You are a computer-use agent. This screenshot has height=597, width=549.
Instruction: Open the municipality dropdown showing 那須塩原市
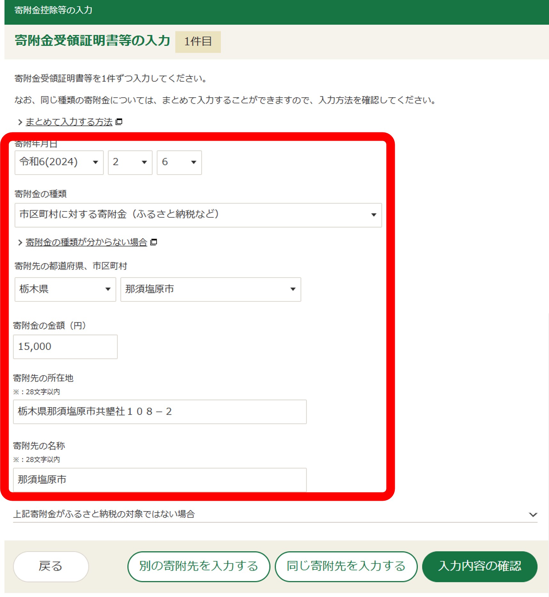[211, 289]
